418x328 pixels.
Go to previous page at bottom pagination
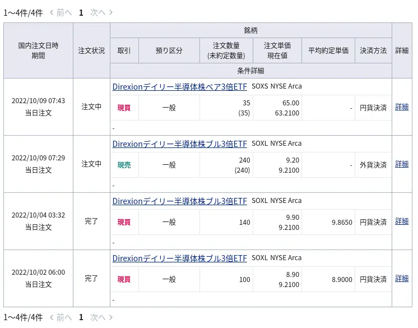tap(61, 317)
